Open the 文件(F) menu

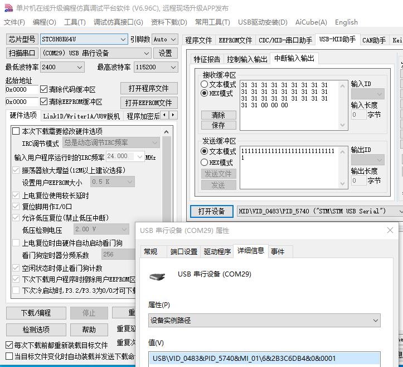[x=14, y=22]
